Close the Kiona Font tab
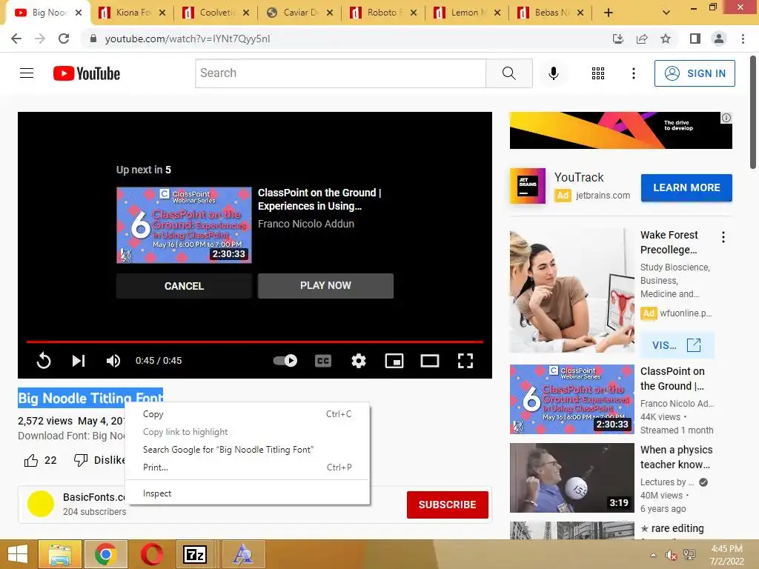759x569 pixels. click(162, 13)
